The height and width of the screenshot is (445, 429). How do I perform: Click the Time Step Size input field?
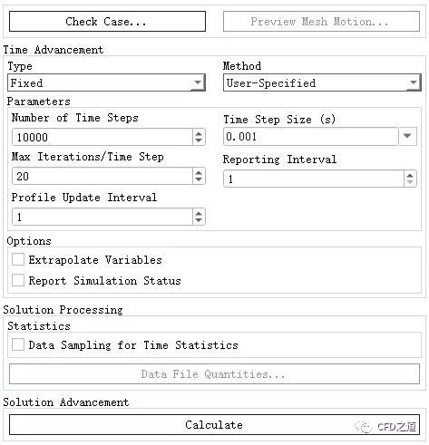pyautogui.click(x=311, y=137)
